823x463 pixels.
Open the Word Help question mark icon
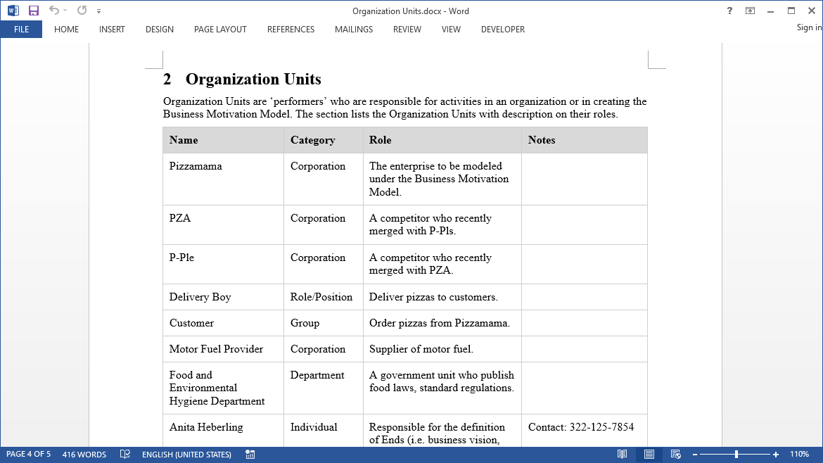point(729,11)
